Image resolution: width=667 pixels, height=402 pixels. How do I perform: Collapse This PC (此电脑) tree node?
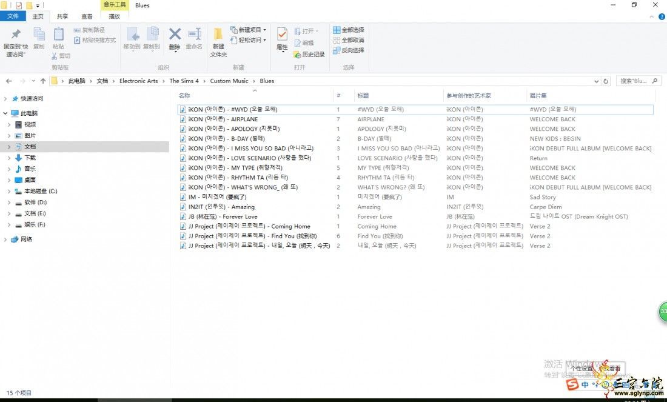tap(5, 113)
